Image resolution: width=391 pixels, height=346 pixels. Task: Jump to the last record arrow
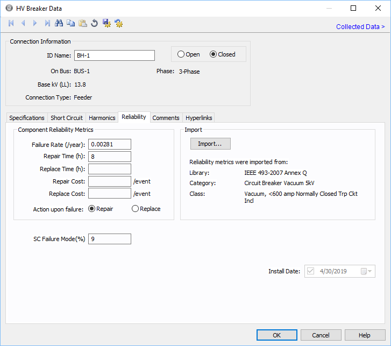tap(47, 23)
